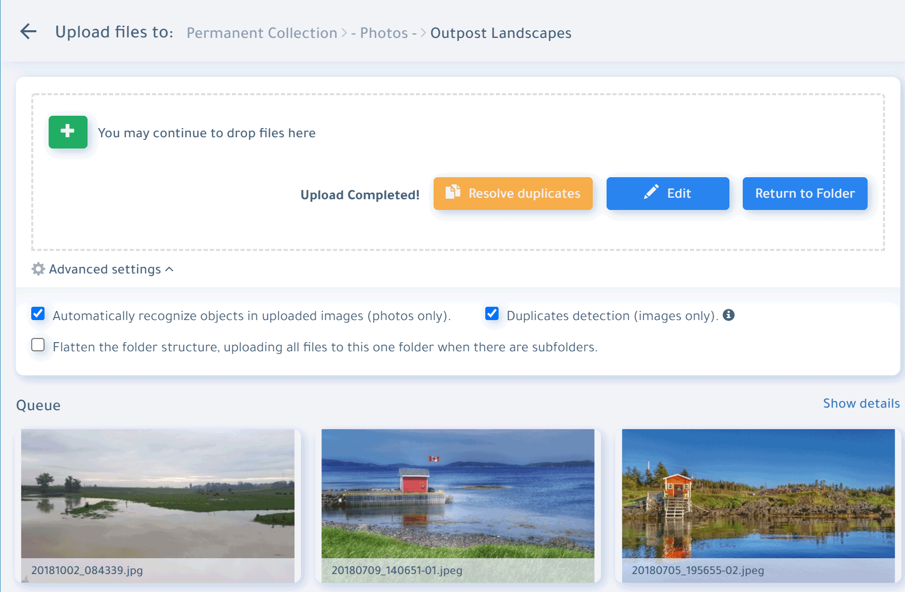Screen dimensions: 905x592
Task: Select the flooded field photo thumbnail
Action: (x=158, y=493)
